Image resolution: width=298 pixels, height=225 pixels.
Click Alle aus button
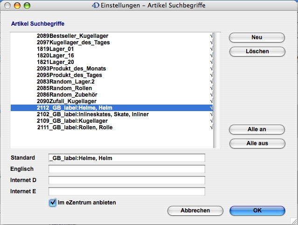click(257, 143)
